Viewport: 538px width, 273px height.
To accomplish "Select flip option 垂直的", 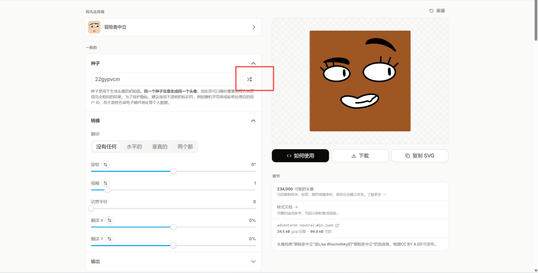I will (159, 147).
